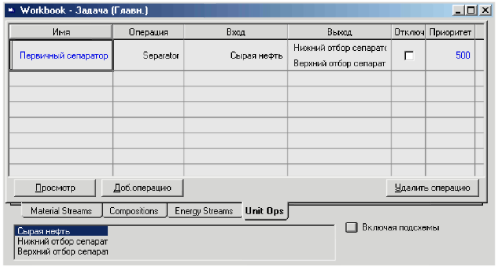Click the Нижний отбор сепаратора output entry
The width and height of the screenshot is (496, 269).
tap(339, 48)
